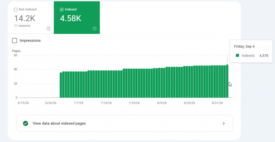
Task: Click the 6/15/26 axis date
Action: (23, 103)
